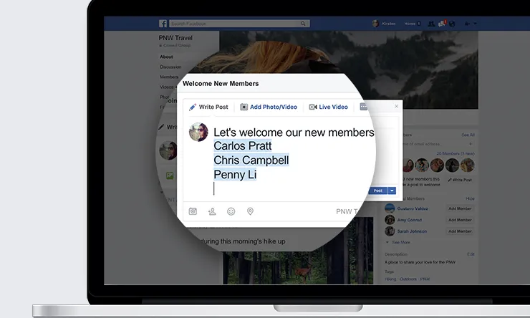Select Discussion in the group sidebar
The width and height of the screenshot is (530, 318).
[170, 67]
